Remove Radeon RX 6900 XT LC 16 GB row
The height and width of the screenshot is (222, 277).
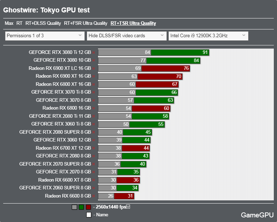pyautogui.click(x=94, y=68)
